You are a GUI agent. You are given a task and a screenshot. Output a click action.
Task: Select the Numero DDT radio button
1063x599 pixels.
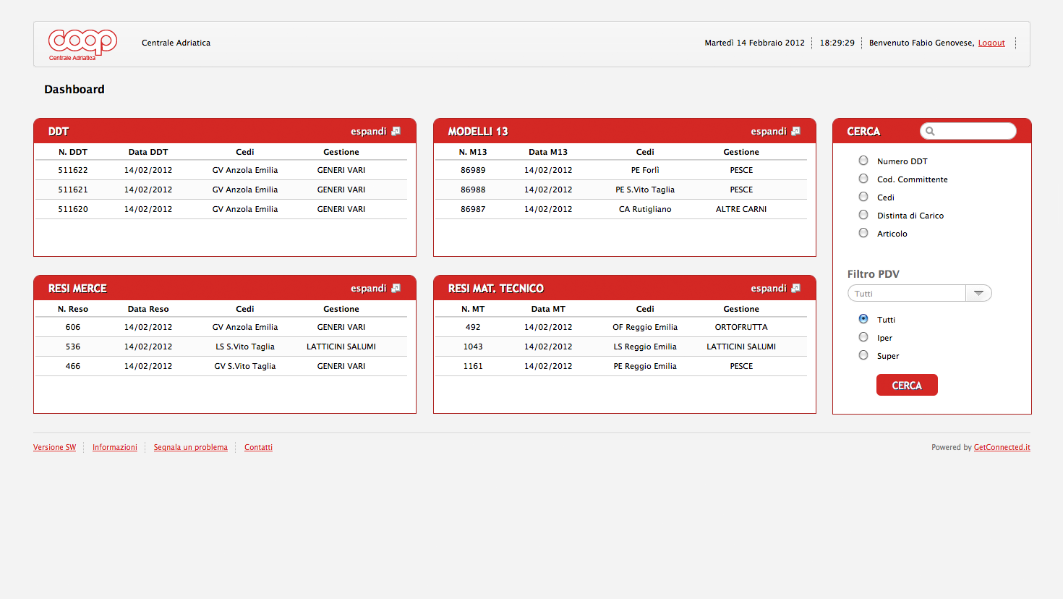pos(863,161)
